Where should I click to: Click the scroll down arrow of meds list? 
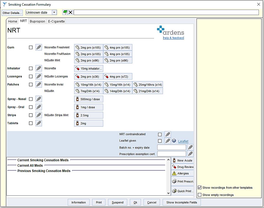168,193
